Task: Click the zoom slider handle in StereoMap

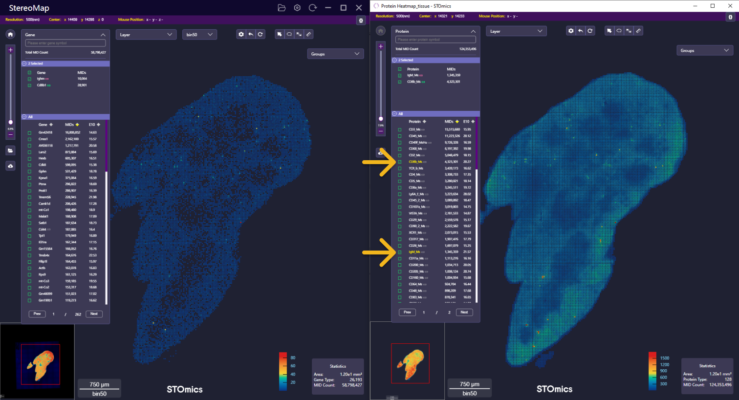Action: click(x=10, y=122)
